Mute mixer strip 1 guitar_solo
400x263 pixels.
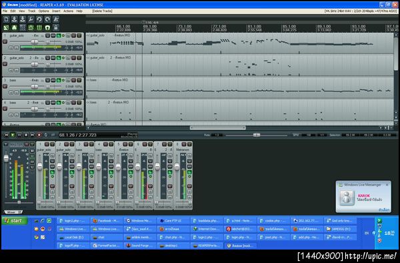[x=47, y=145]
